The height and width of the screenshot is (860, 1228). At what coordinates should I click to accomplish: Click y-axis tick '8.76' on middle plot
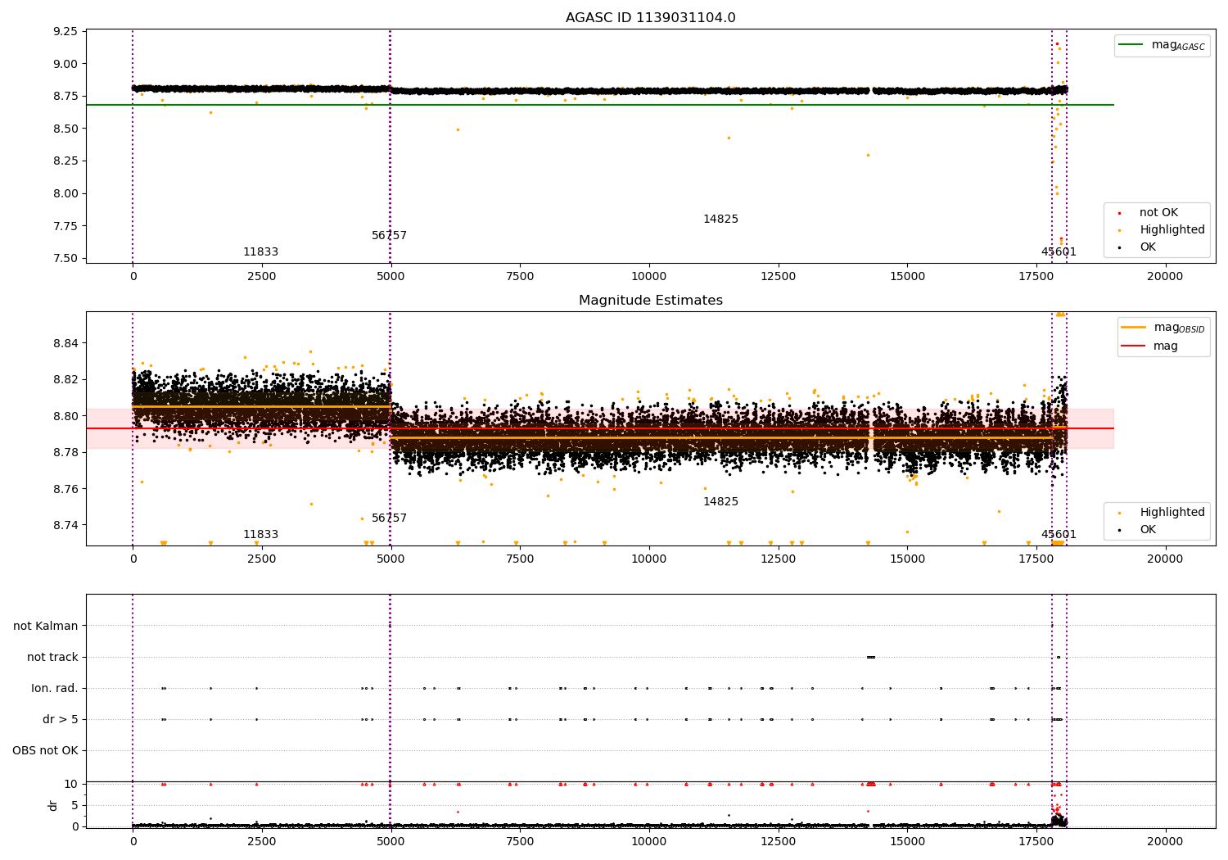tap(64, 490)
